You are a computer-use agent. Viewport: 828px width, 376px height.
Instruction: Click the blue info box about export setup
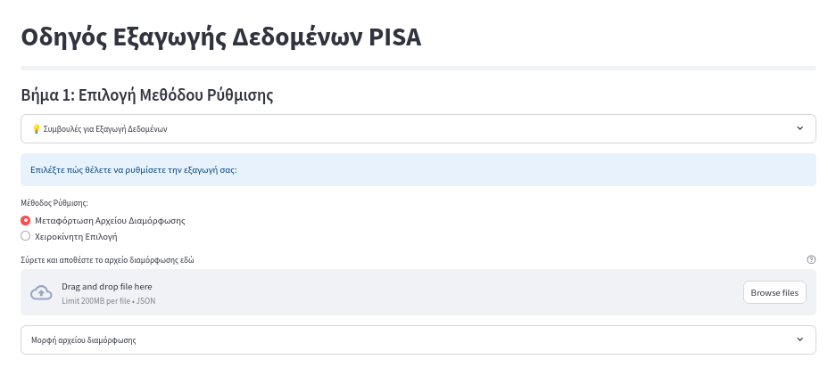[418, 170]
